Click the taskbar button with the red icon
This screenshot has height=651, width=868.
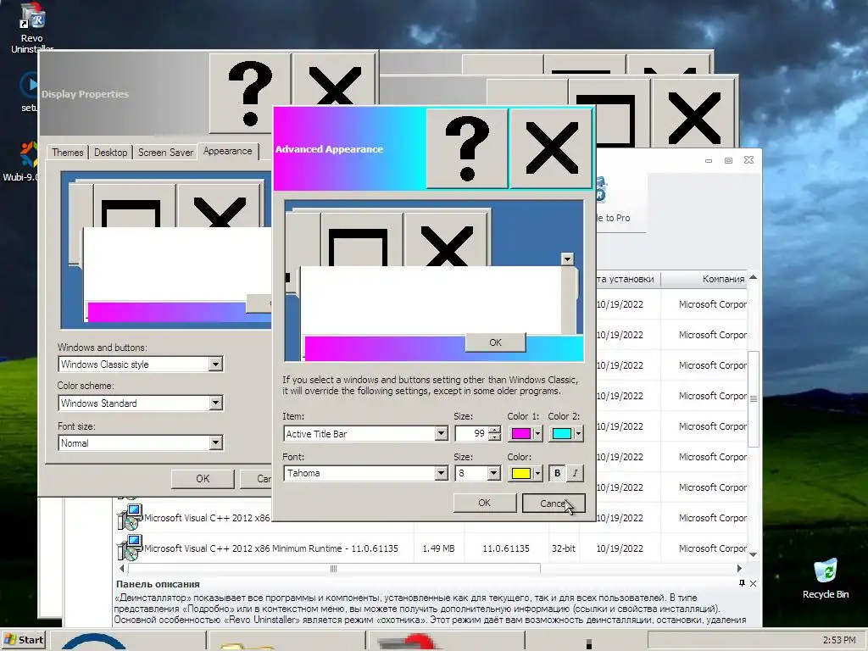445,641
